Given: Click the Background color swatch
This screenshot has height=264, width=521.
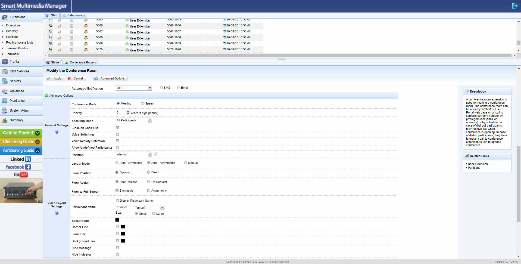Looking at the screenshot, I should click(x=117, y=220).
